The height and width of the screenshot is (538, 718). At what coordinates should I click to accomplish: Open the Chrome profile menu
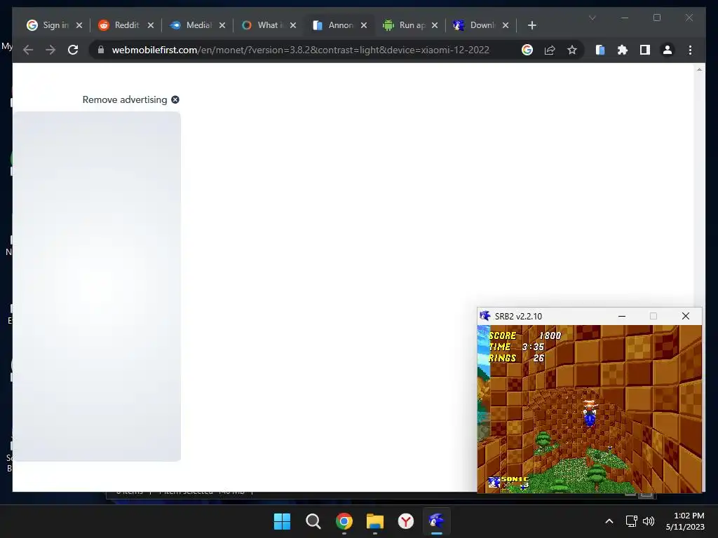[668, 50]
